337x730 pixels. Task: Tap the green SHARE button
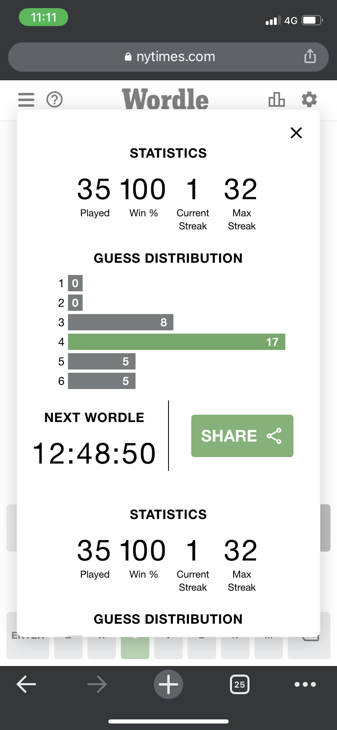[242, 436]
